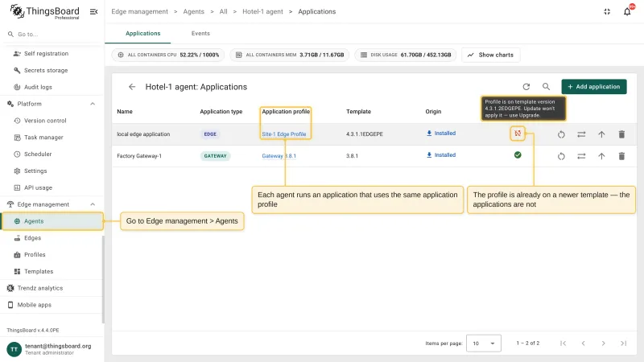Upgrade local edge application with up arrow
Image resolution: width=644 pixels, height=362 pixels.
(601, 134)
